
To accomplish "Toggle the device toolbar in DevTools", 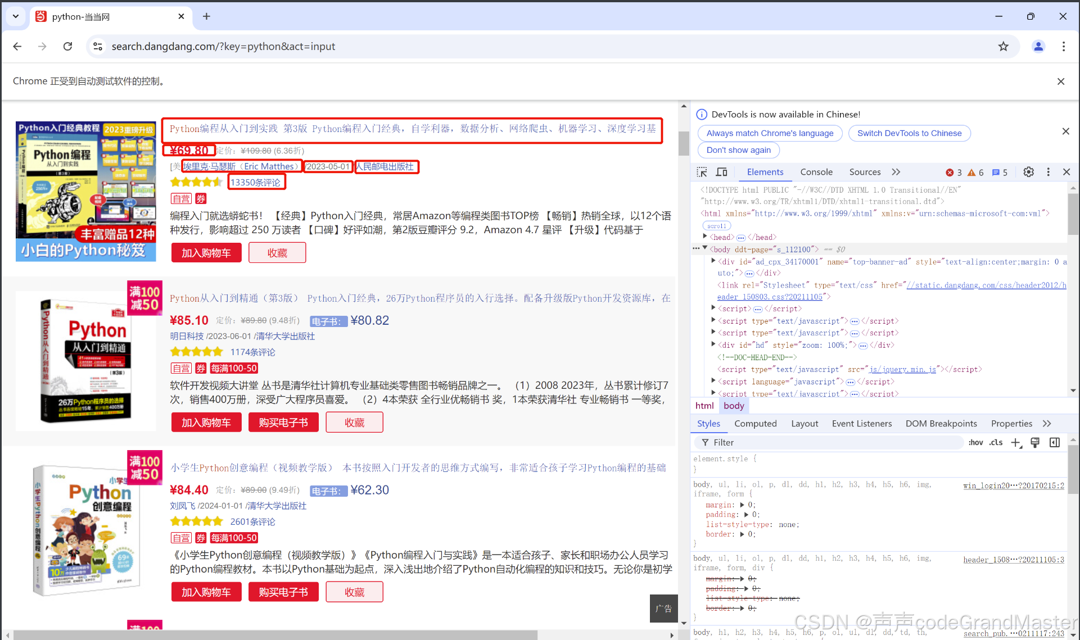I will [722, 172].
